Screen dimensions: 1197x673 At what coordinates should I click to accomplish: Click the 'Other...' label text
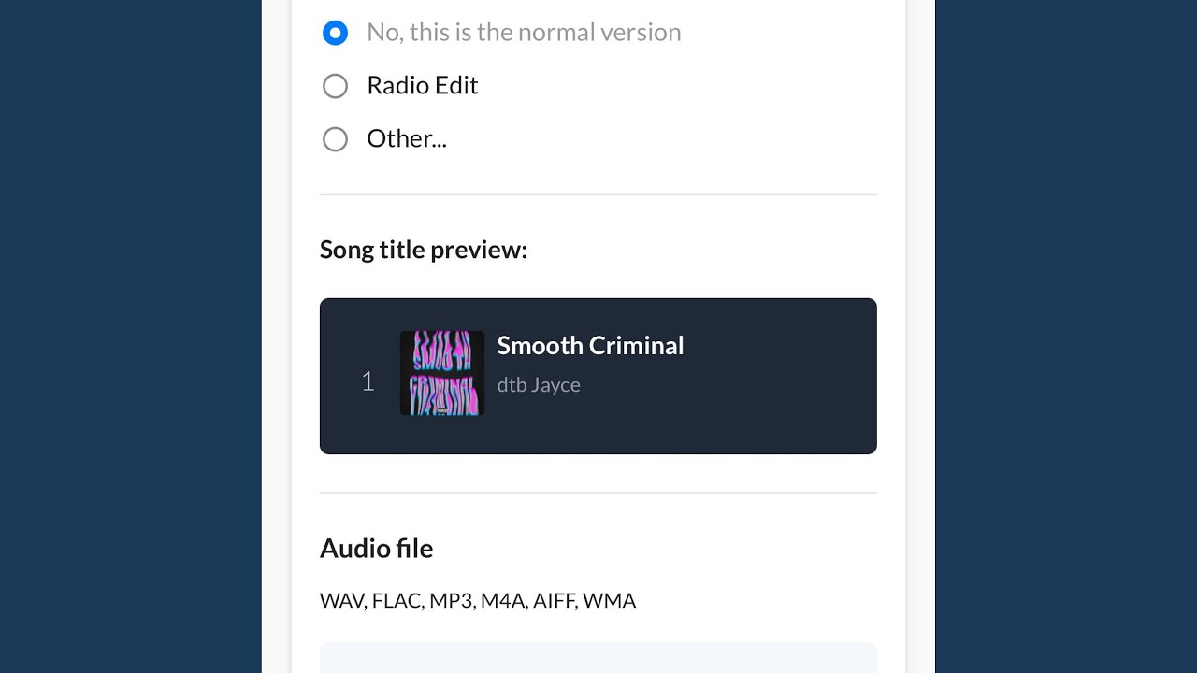tap(406, 139)
